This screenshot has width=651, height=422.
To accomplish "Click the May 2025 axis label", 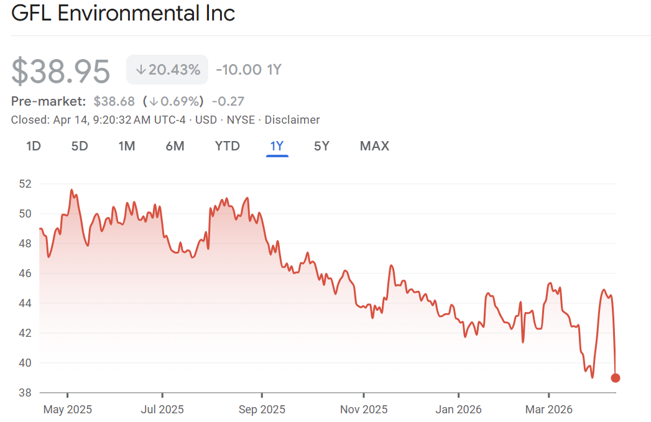I will pyautogui.click(x=68, y=410).
